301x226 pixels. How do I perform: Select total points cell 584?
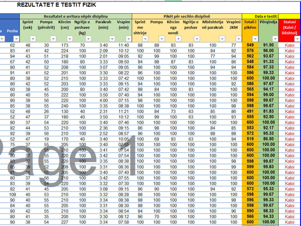click(250, 67)
